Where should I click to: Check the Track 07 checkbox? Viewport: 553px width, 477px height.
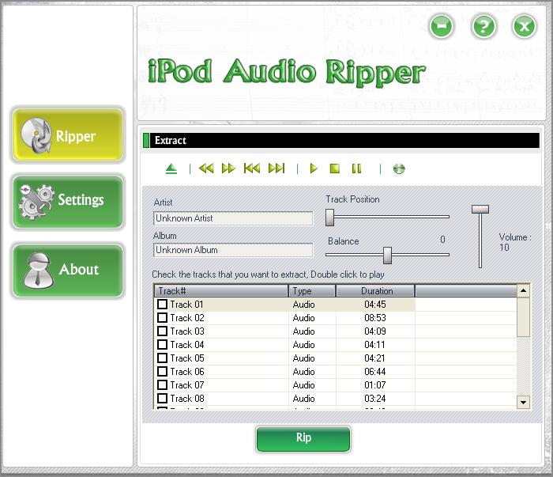[x=162, y=384]
